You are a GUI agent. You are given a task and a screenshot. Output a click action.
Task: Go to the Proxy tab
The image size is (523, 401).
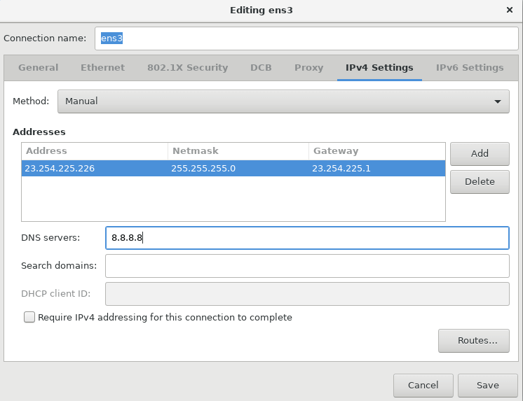(308, 68)
